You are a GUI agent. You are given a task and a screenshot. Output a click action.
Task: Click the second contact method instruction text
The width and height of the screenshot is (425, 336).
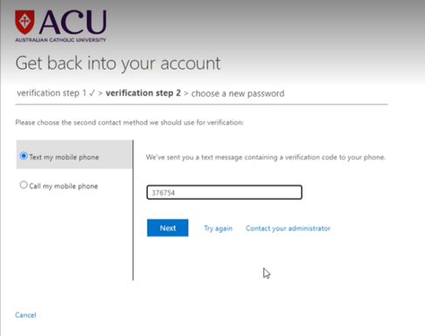click(x=129, y=122)
